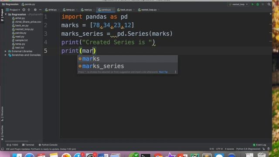279x157 pixels.
Task: Open completion popup options (three dots)
Action: 175,72
